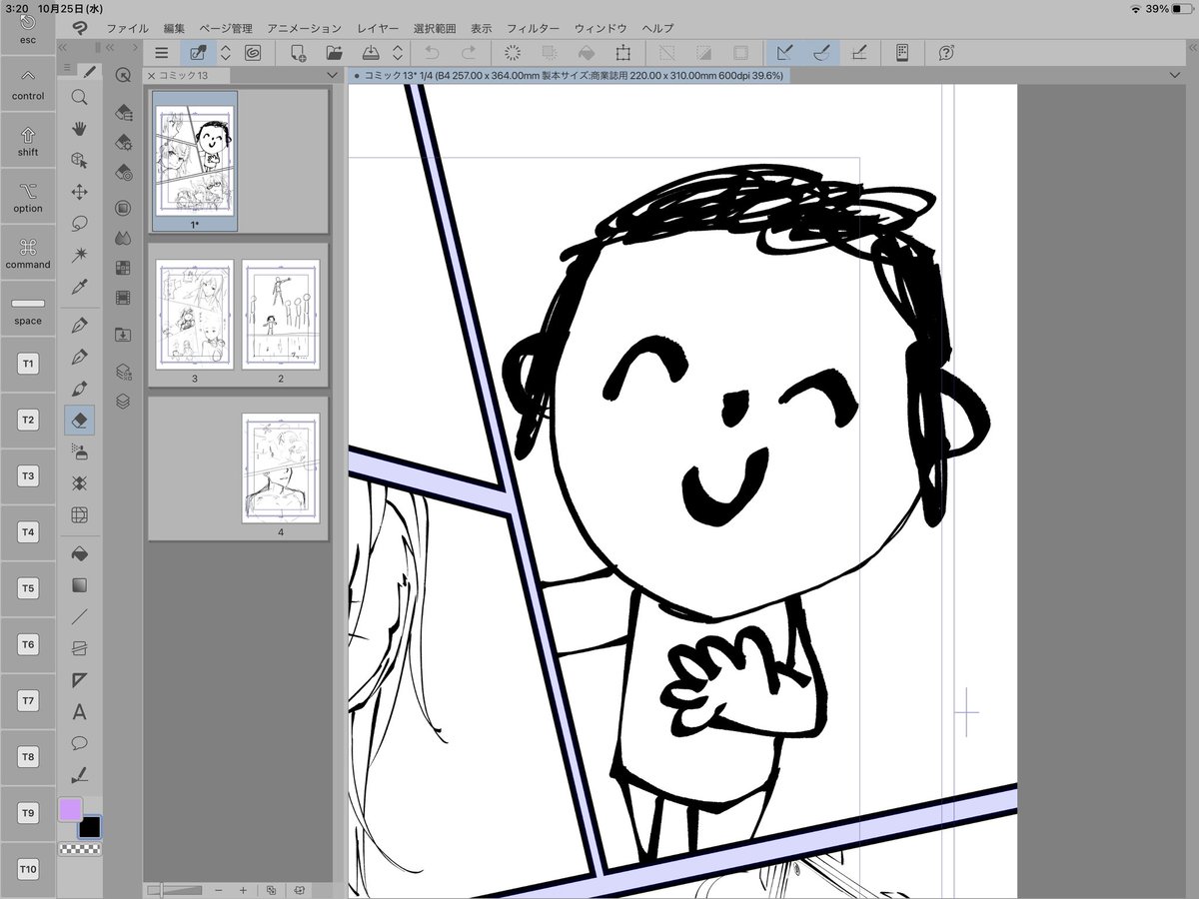The height and width of the screenshot is (899, 1199).
Task: Click the New document icon
Action: pos(298,53)
